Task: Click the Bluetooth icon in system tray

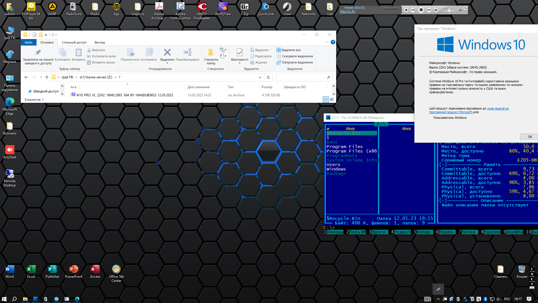Action: [x=485, y=299]
